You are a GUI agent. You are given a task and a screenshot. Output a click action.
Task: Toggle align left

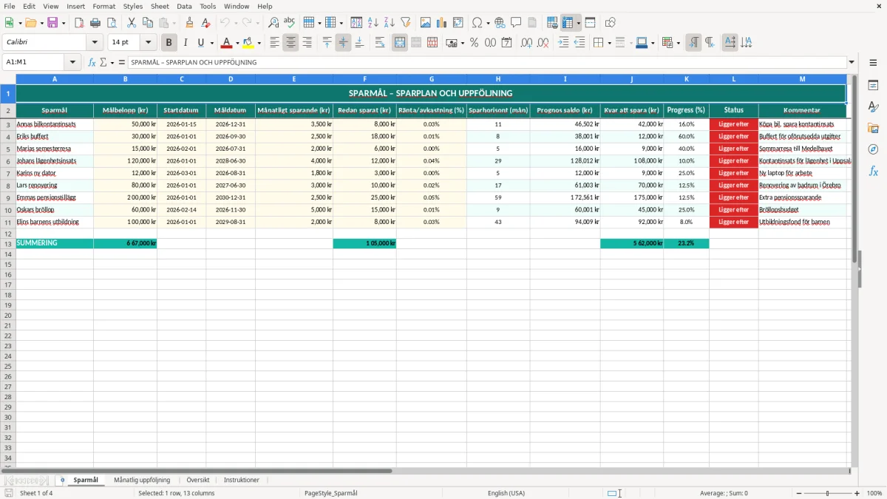(274, 43)
